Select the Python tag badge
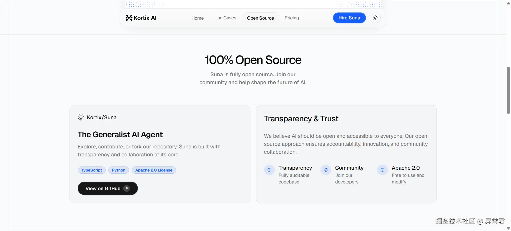 [x=118, y=170]
